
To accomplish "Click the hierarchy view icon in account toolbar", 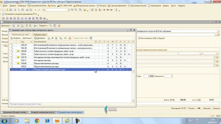I will [x=61, y=38].
